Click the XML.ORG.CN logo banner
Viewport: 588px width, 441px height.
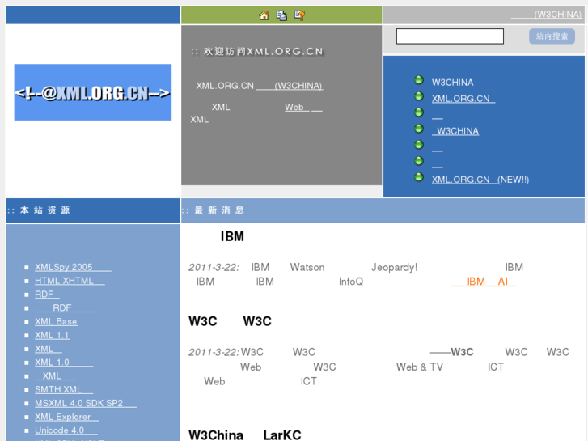click(x=93, y=92)
